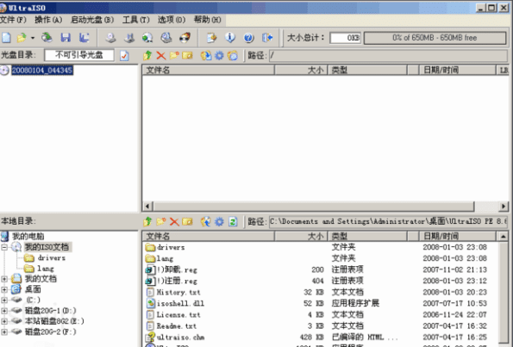Select History.txt in the local file list
Screen dimensions: 513x347
tap(178, 293)
